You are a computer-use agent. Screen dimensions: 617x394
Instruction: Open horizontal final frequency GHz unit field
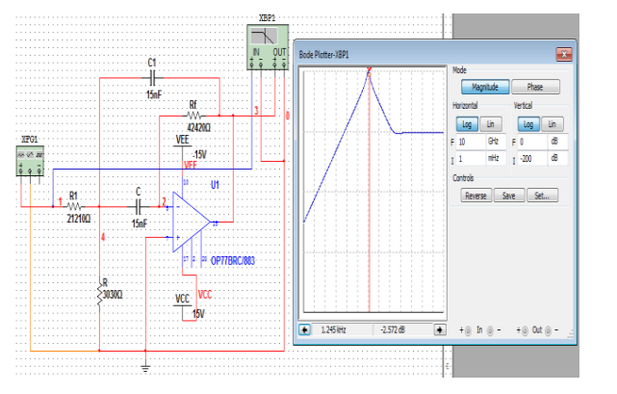coord(495,142)
